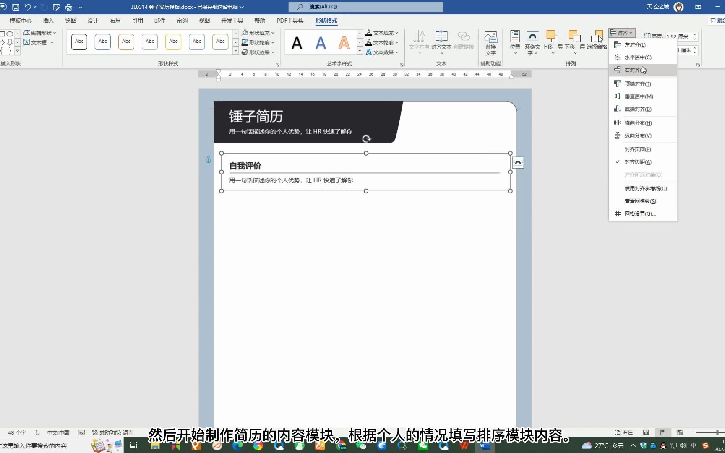725x453 pixels.
Task: Disable the checked 对齐边距 option
Action: pos(638,162)
